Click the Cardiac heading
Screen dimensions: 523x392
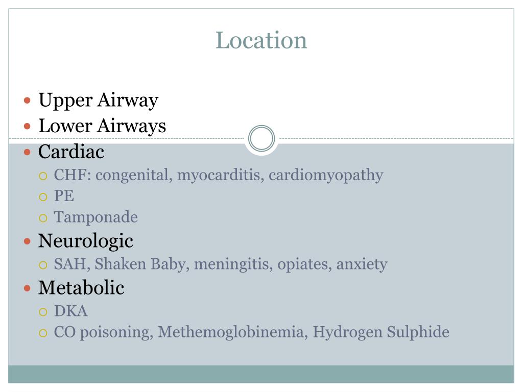click(71, 152)
